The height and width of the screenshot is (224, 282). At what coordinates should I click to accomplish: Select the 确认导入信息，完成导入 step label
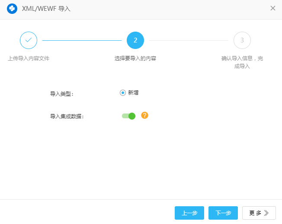pos(242,62)
